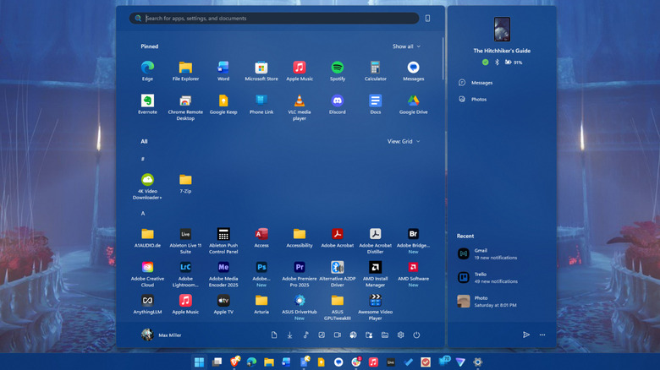Open Settings gear in Start footer

point(401,335)
